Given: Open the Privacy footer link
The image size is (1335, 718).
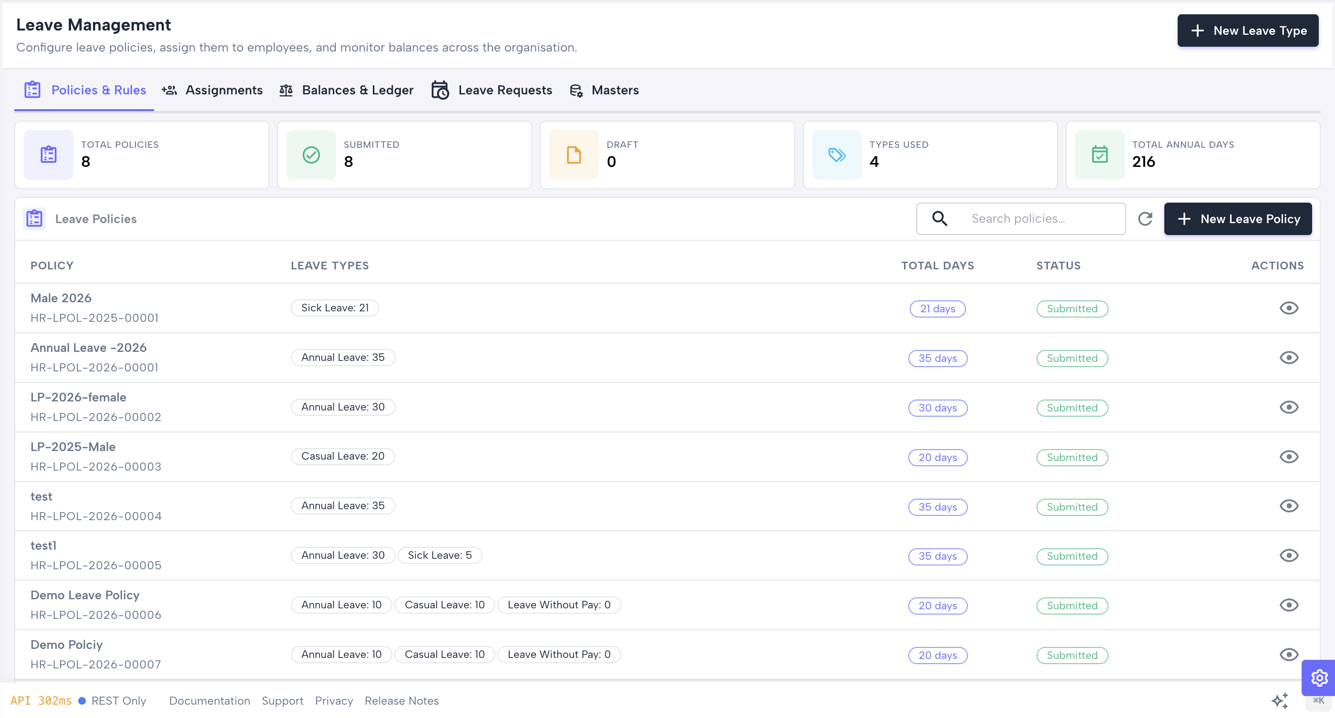Looking at the screenshot, I should [334, 700].
